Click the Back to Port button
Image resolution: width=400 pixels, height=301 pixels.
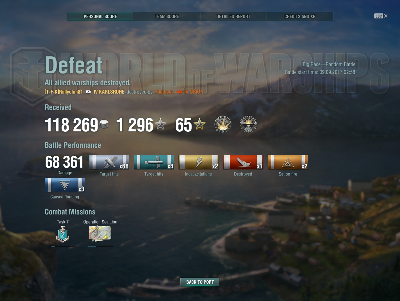[200, 282]
